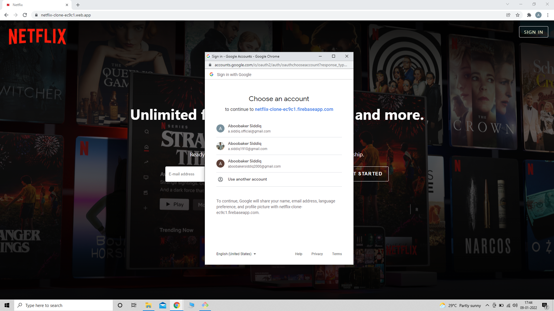This screenshot has height=311, width=554.
Task: Open the tab search chevron in the title bar
Action: click(x=507, y=4)
